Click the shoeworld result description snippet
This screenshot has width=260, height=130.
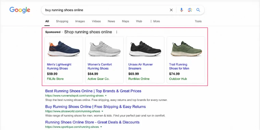[105, 116]
